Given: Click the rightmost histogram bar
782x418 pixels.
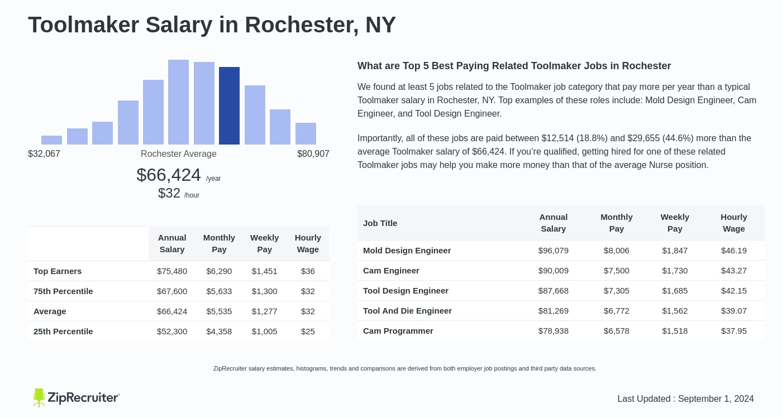Looking at the screenshot, I should pyautogui.click(x=306, y=133).
